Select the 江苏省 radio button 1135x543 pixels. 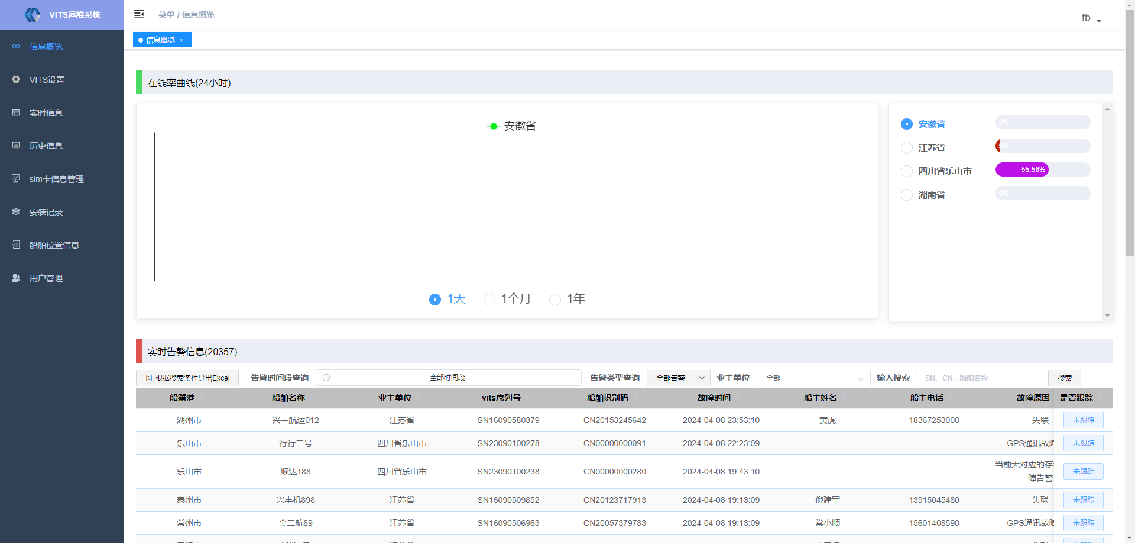pyautogui.click(x=906, y=148)
